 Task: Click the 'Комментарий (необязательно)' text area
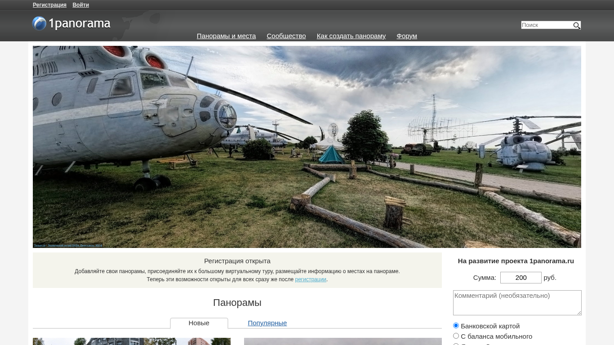pyautogui.click(x=517, y=302)
